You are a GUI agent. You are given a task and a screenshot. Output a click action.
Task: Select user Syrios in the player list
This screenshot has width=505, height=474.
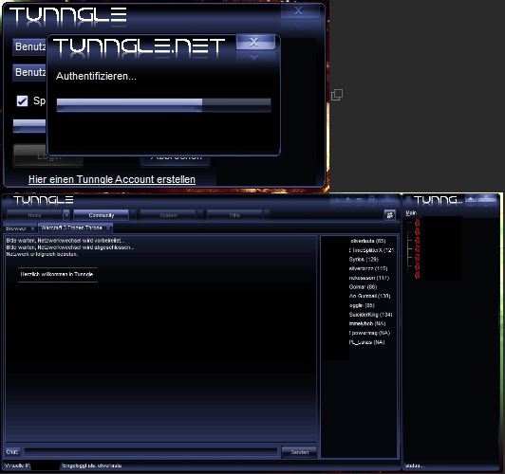[364, 259]
